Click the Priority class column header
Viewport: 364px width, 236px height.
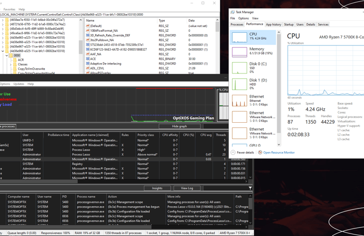[x=146, y=135]
